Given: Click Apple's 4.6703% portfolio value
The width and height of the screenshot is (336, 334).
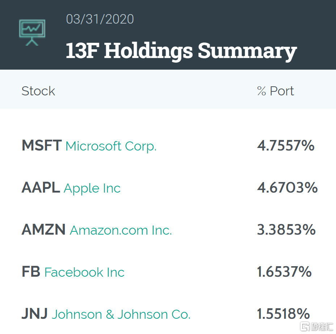Looking at the screenshot, I should [287, 188].
